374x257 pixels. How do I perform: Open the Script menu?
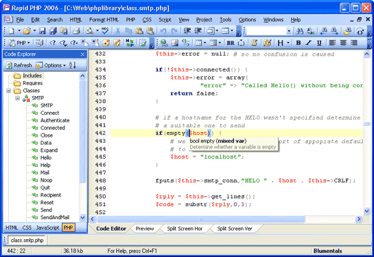point(165,20)
